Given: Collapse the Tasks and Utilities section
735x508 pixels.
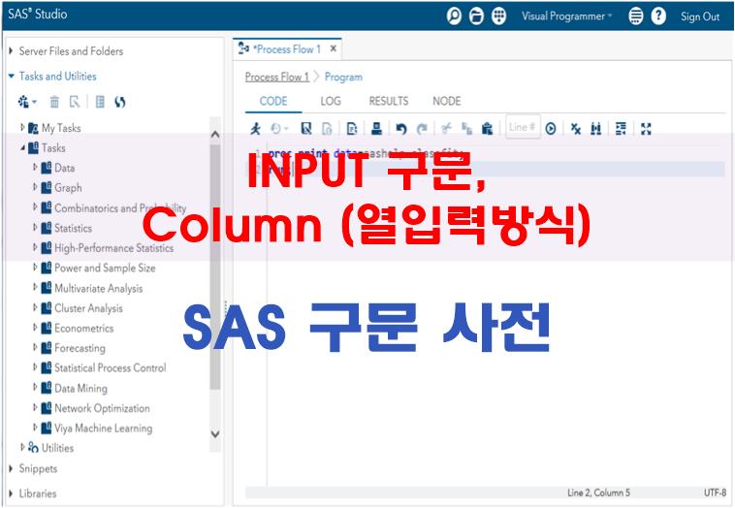Looking at the screenshot, I should [12, 76].
